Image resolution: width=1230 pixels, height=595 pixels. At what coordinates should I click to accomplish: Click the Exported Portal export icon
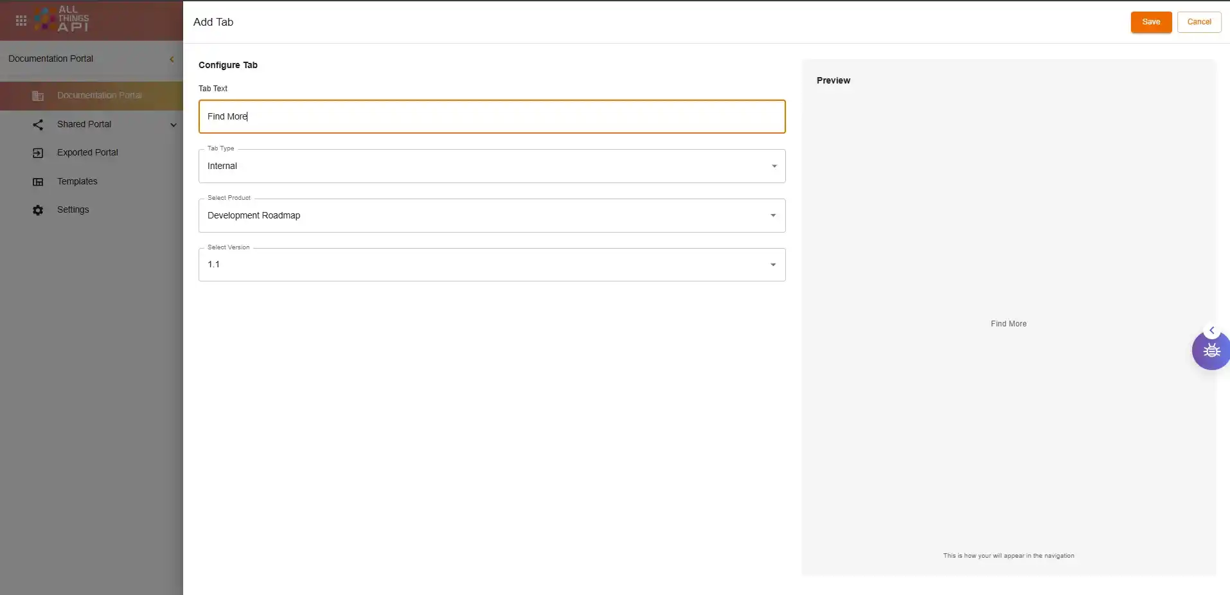click(38, 153)
